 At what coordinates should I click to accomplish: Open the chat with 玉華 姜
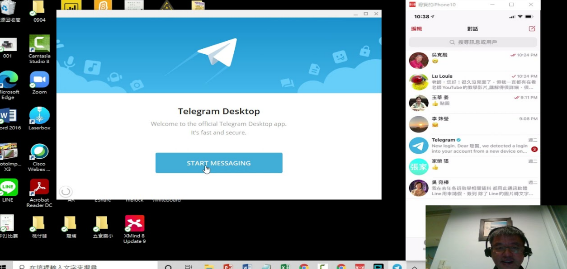473,103
